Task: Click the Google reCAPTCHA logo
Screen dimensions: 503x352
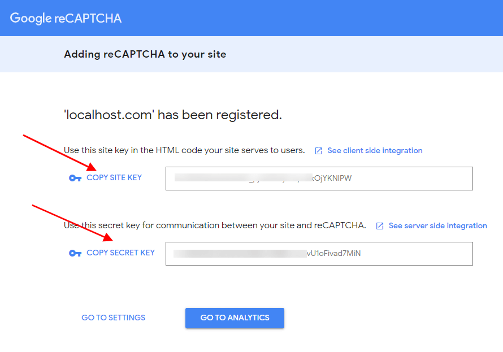Action: pos(66,18)
